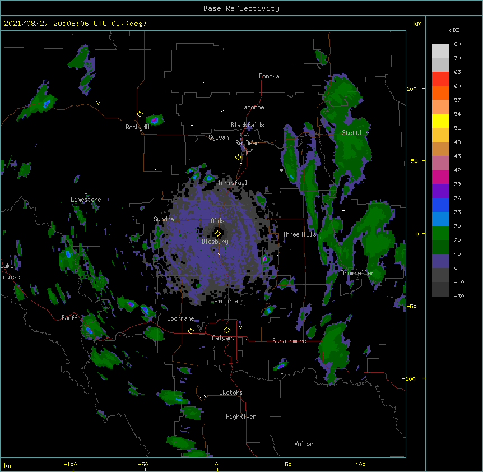This screenshot has width=483, height=472.
Task: Pick the red 65 dBZ legend swatch
Action: point(440,78)
